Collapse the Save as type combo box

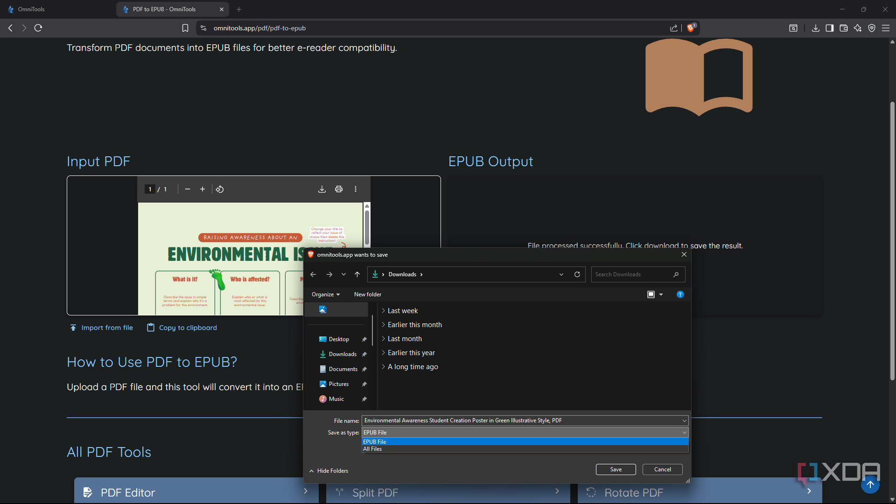click(x=684, y=433)
